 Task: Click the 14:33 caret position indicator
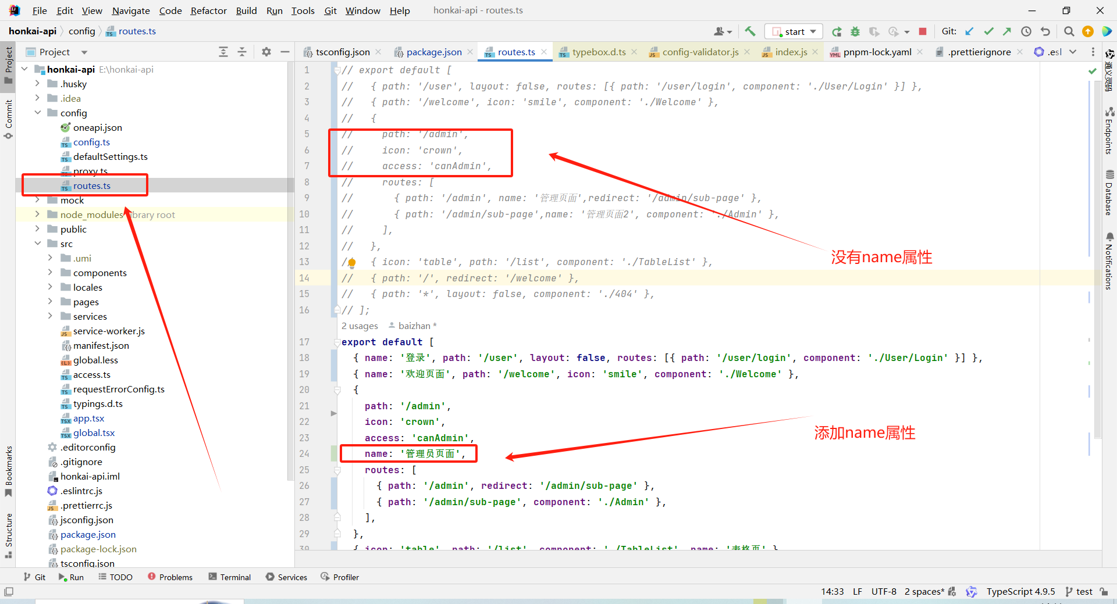pos(832,591)
